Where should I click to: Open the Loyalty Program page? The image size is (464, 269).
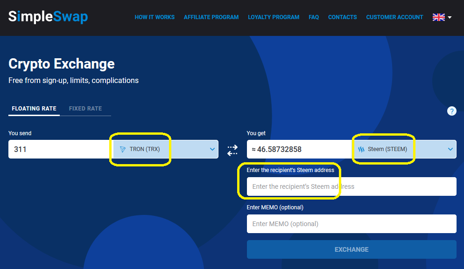(274, 17)
